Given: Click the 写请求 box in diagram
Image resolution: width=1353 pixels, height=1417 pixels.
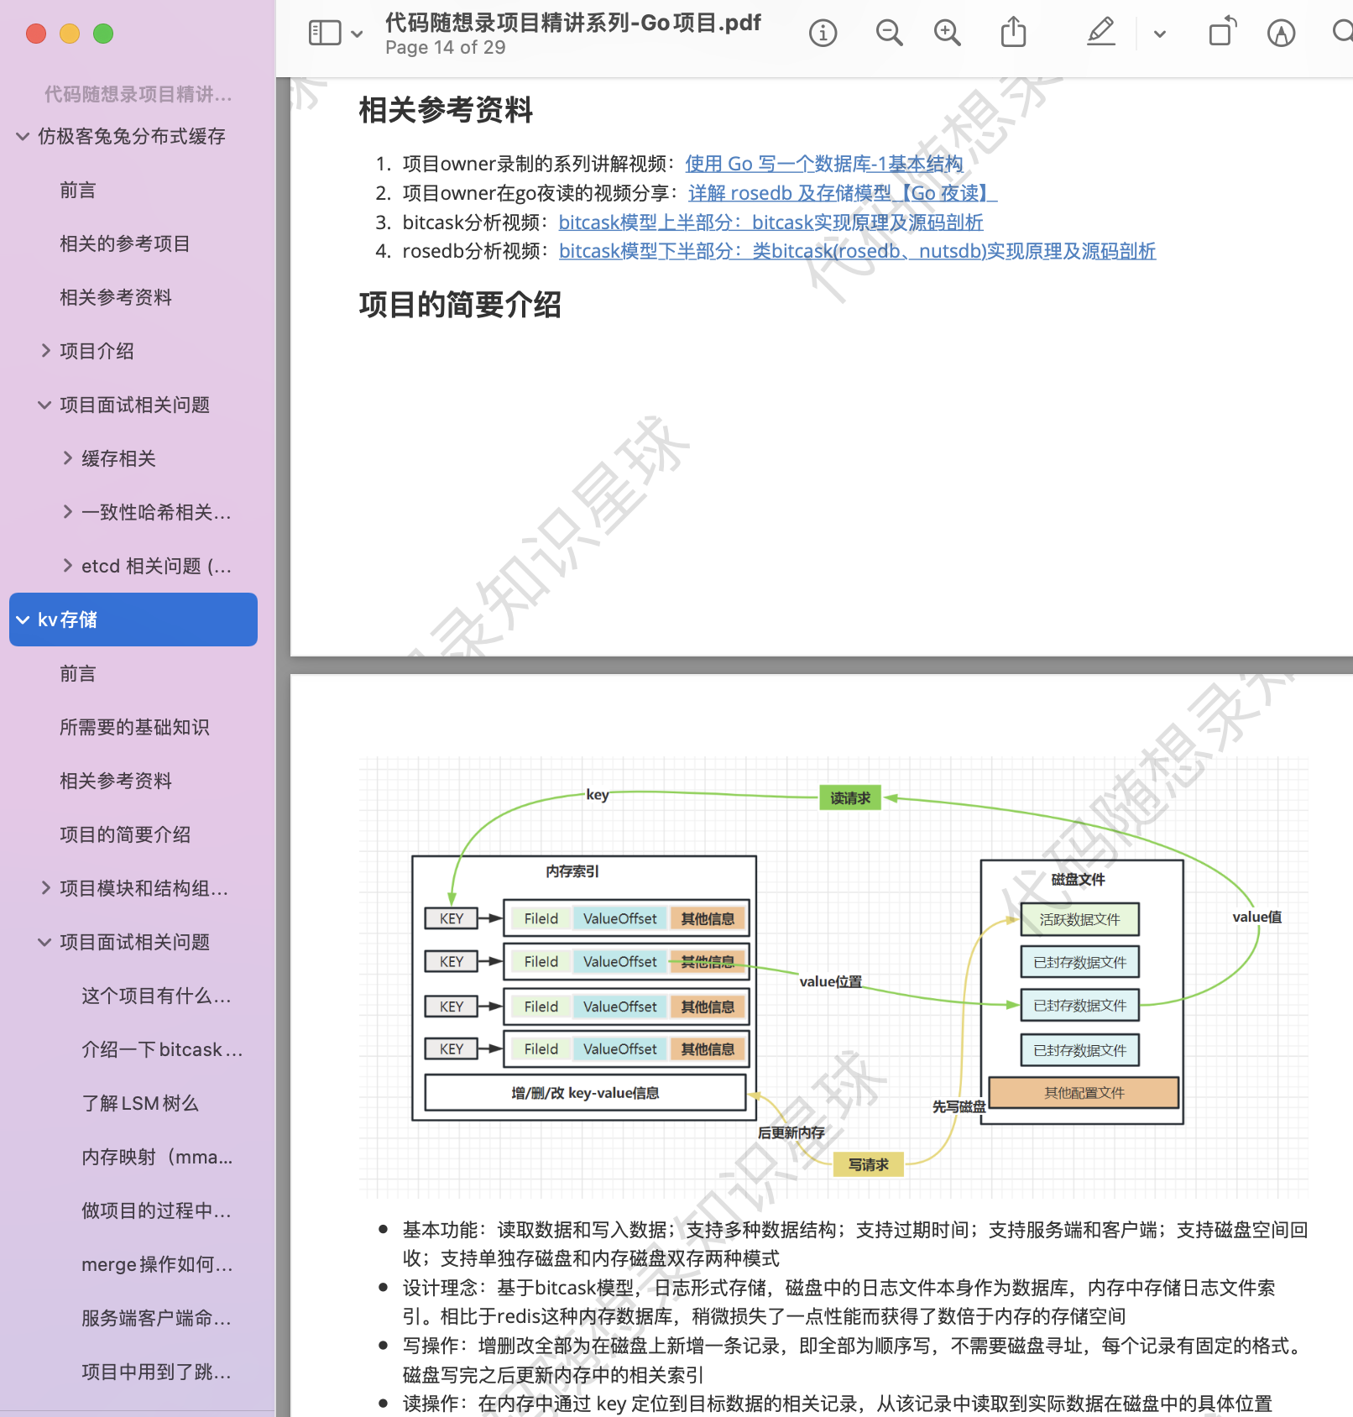Looking at the screenshot, I should pyautogui.click(x=868, y=1164).
